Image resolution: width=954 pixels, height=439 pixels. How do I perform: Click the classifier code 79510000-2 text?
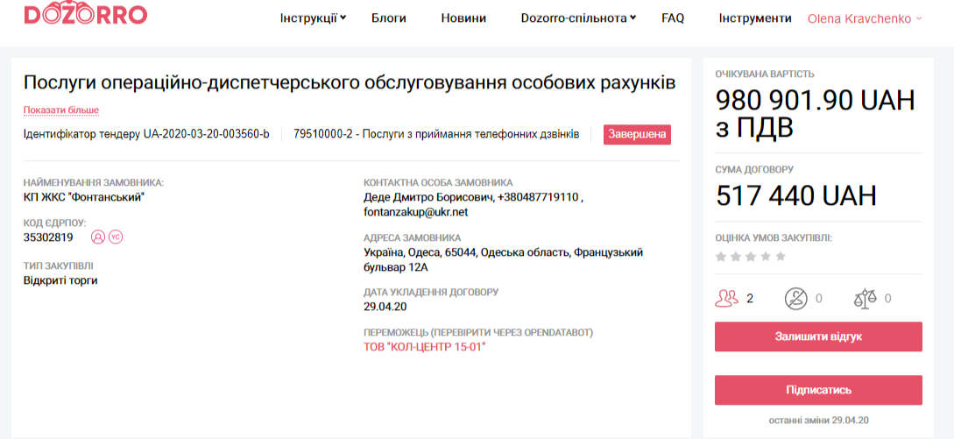[x=322, y=134]
